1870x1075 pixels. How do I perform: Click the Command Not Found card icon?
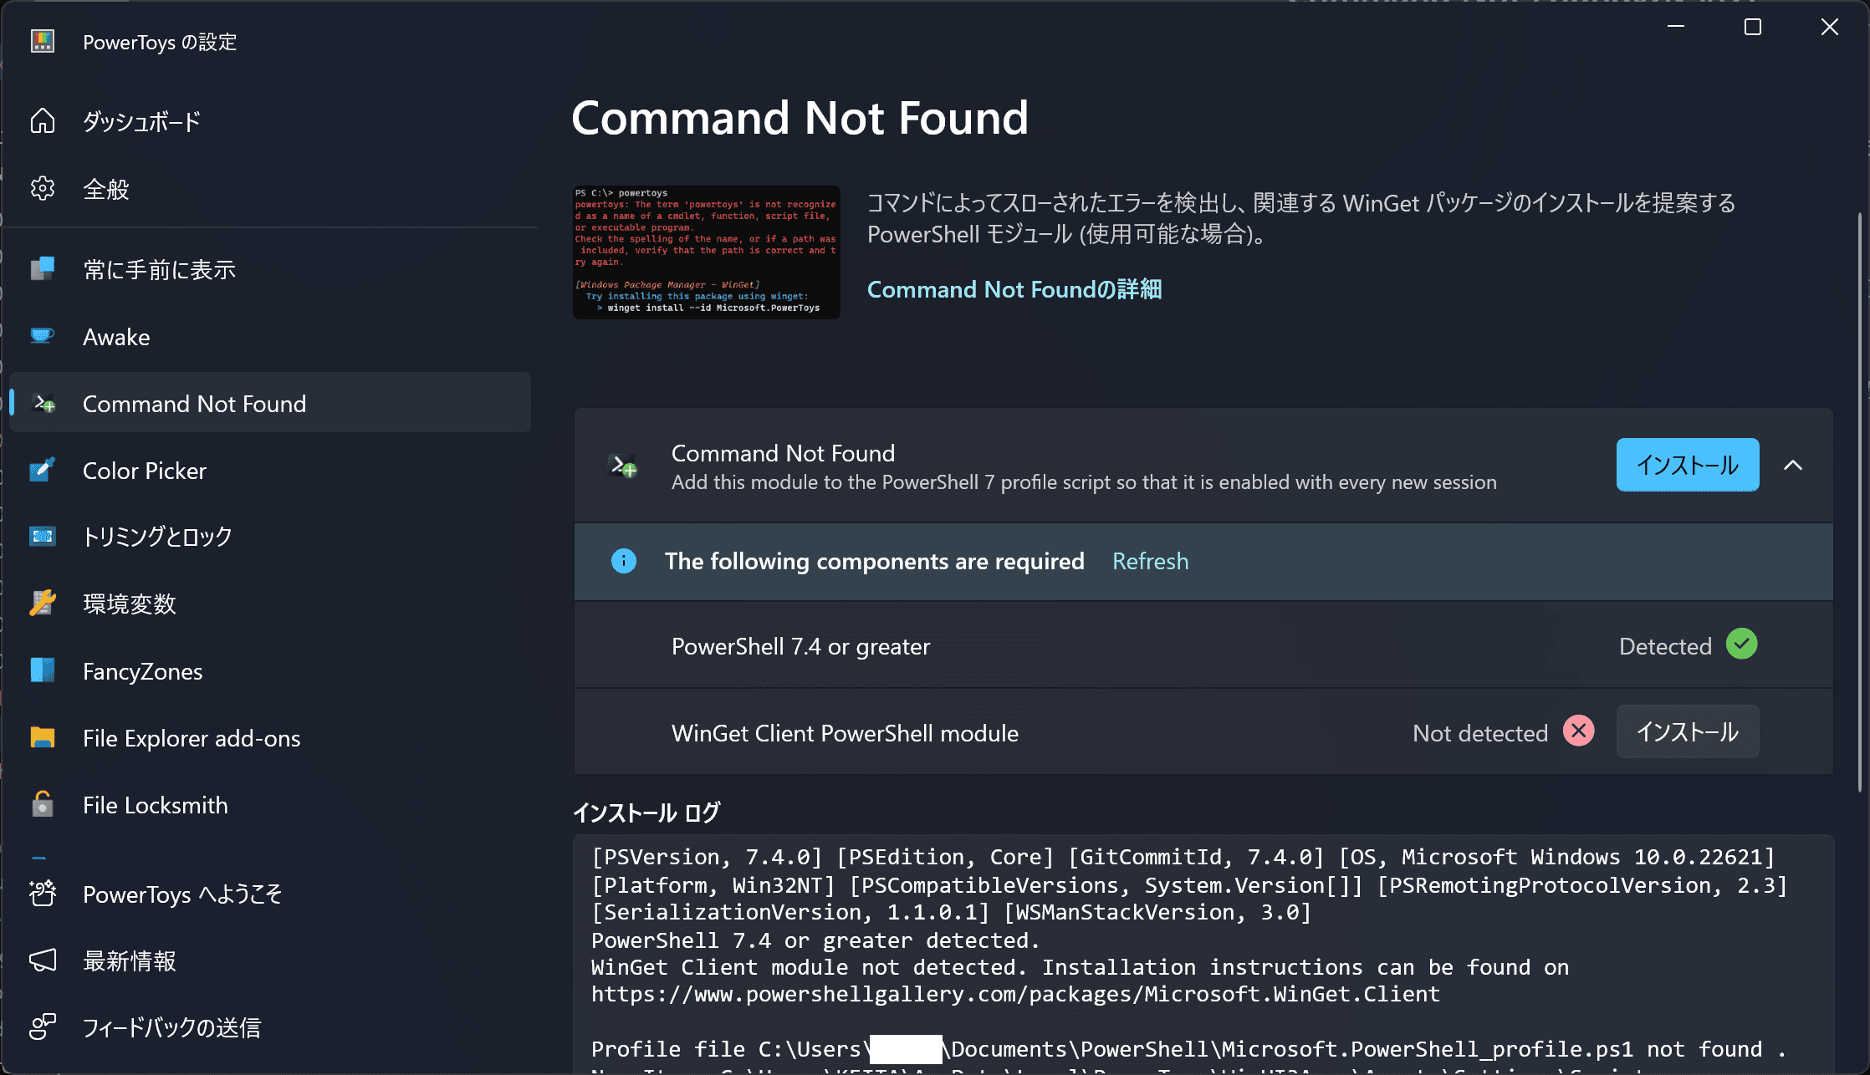click(622, 466)
